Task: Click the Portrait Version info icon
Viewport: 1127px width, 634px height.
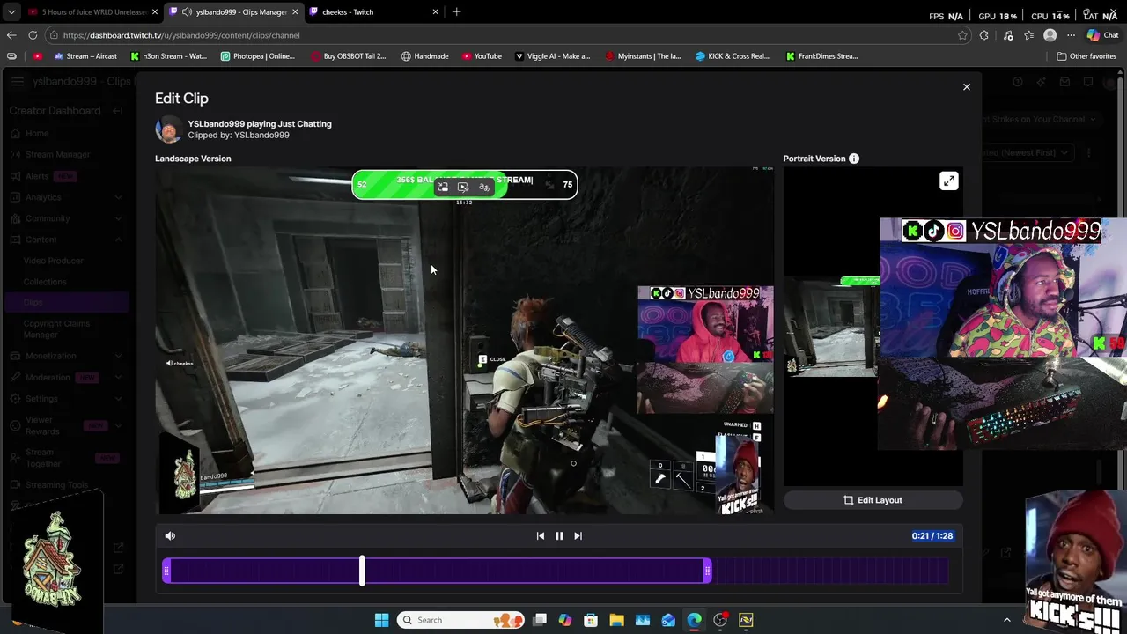Action: (x=853, y=158)
